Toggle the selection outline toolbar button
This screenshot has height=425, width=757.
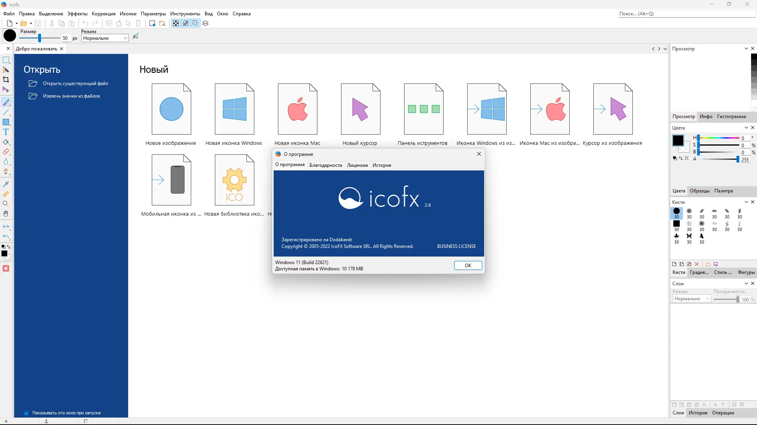pos(196,24)
